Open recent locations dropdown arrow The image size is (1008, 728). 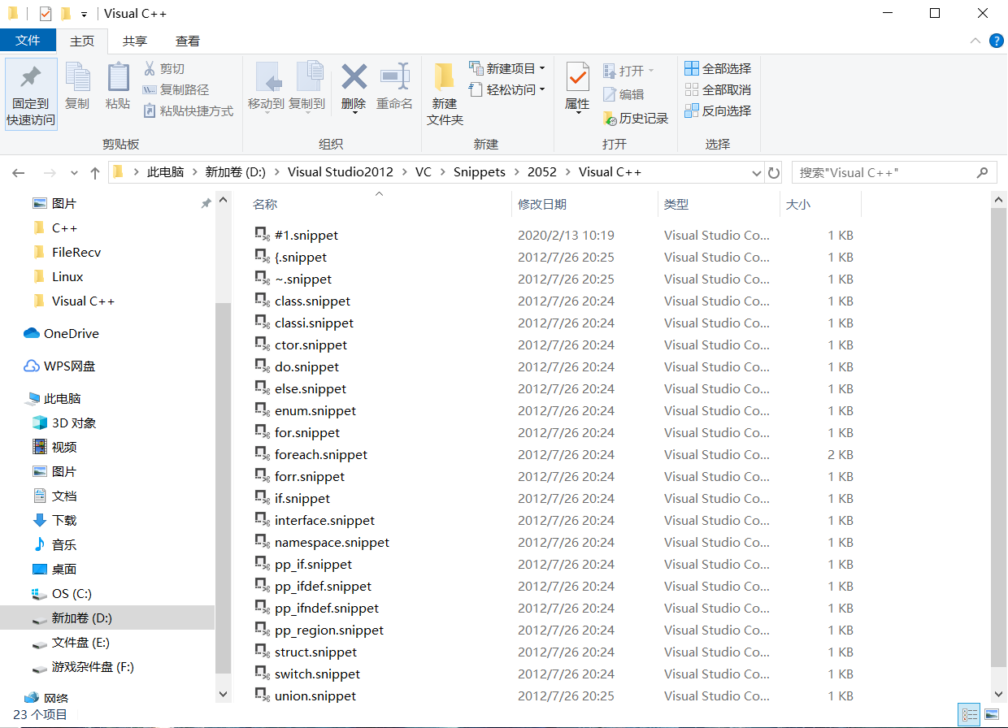[x=75, y=173]
